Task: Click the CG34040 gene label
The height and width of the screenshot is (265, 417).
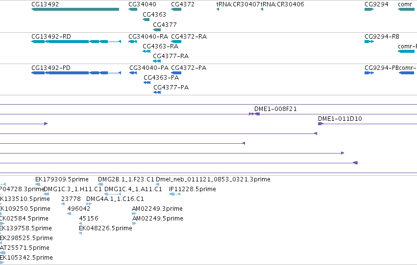Action: [x=142, y=4]
